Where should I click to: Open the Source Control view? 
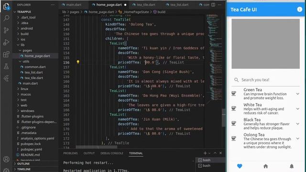[6, 30]
